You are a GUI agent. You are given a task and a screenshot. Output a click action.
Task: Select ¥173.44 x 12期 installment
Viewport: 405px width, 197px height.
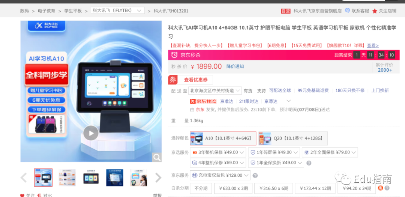pyautogui.click(x=315, y=188)
